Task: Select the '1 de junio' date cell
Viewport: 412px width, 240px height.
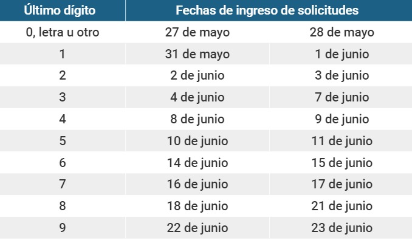Action: 341,54
